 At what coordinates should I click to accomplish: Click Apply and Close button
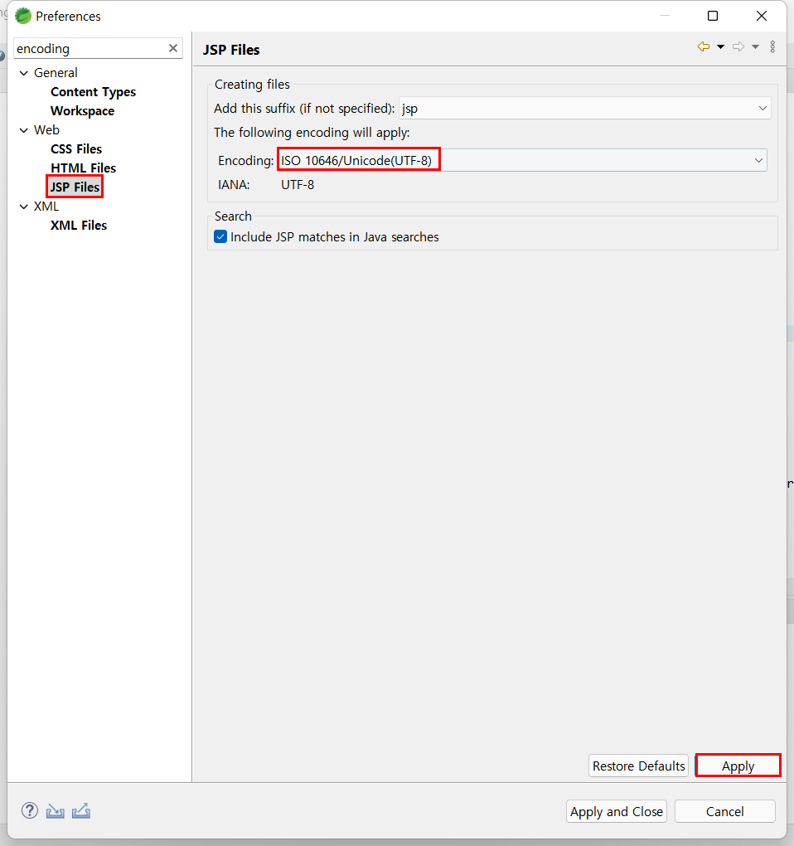(x=616, y=811)
